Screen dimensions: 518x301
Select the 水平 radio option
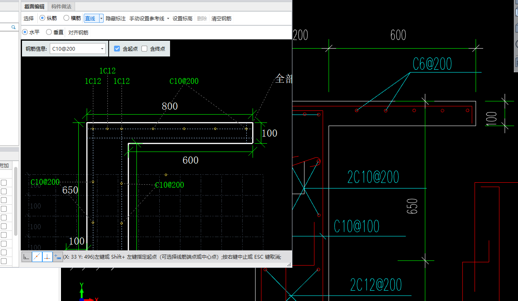[x=25, y=32]
